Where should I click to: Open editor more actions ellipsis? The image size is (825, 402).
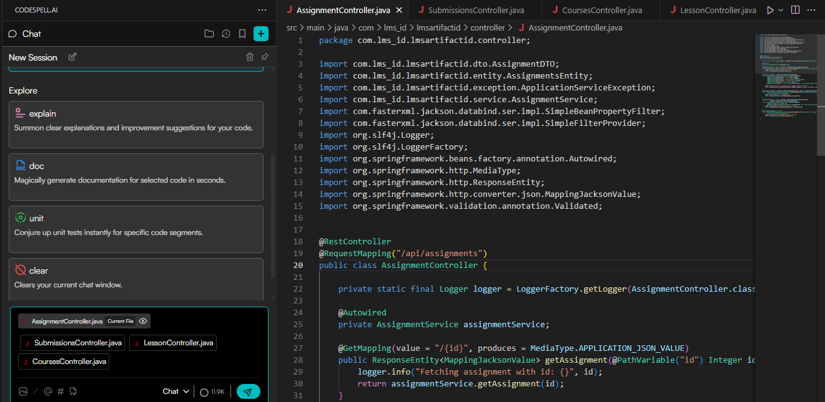[813, 10]
